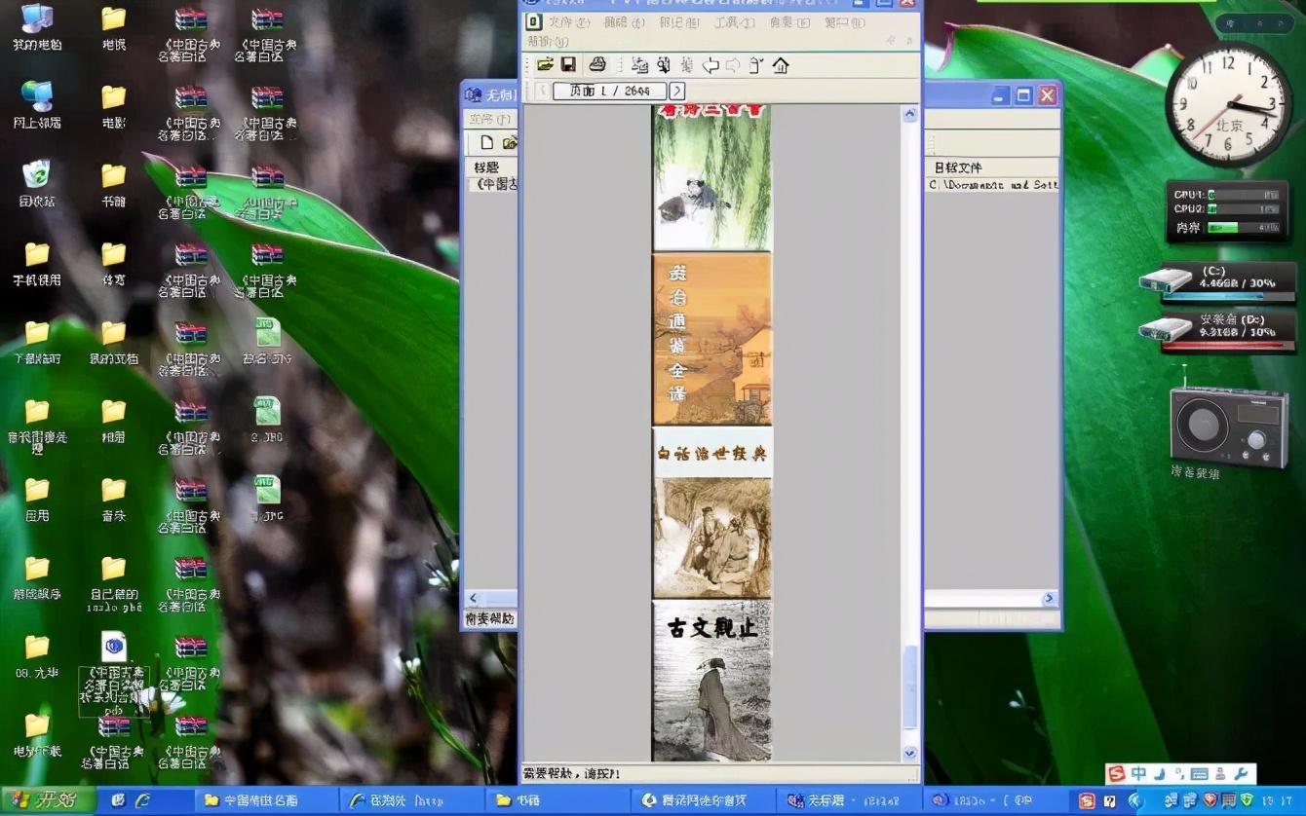Click the toolbar icon left of Home

(x=756, y=65)
